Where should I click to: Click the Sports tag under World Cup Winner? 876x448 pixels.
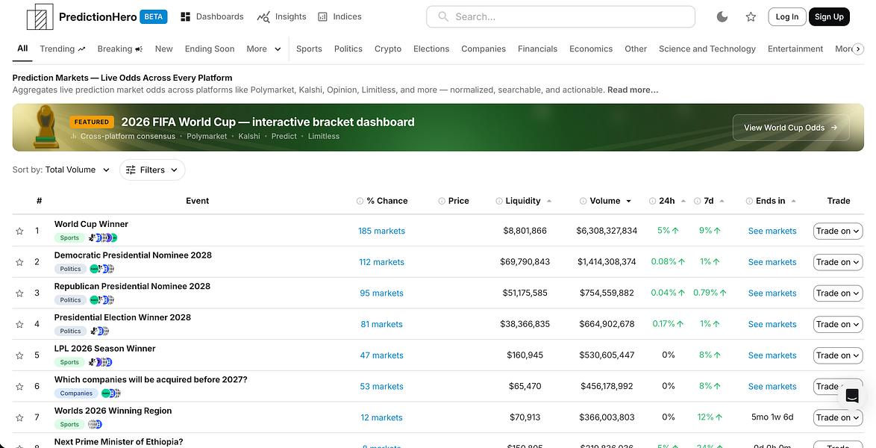pos(70,237)
